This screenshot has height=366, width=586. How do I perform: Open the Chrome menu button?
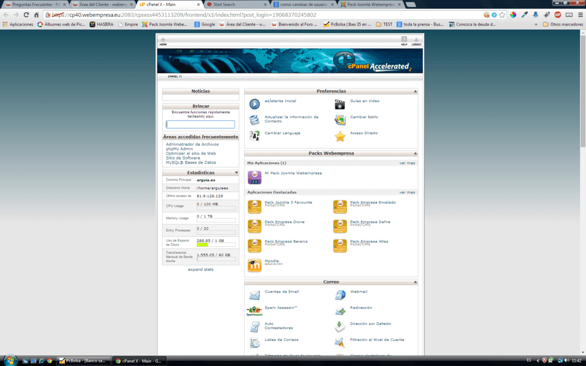click(x=580, y=15)
